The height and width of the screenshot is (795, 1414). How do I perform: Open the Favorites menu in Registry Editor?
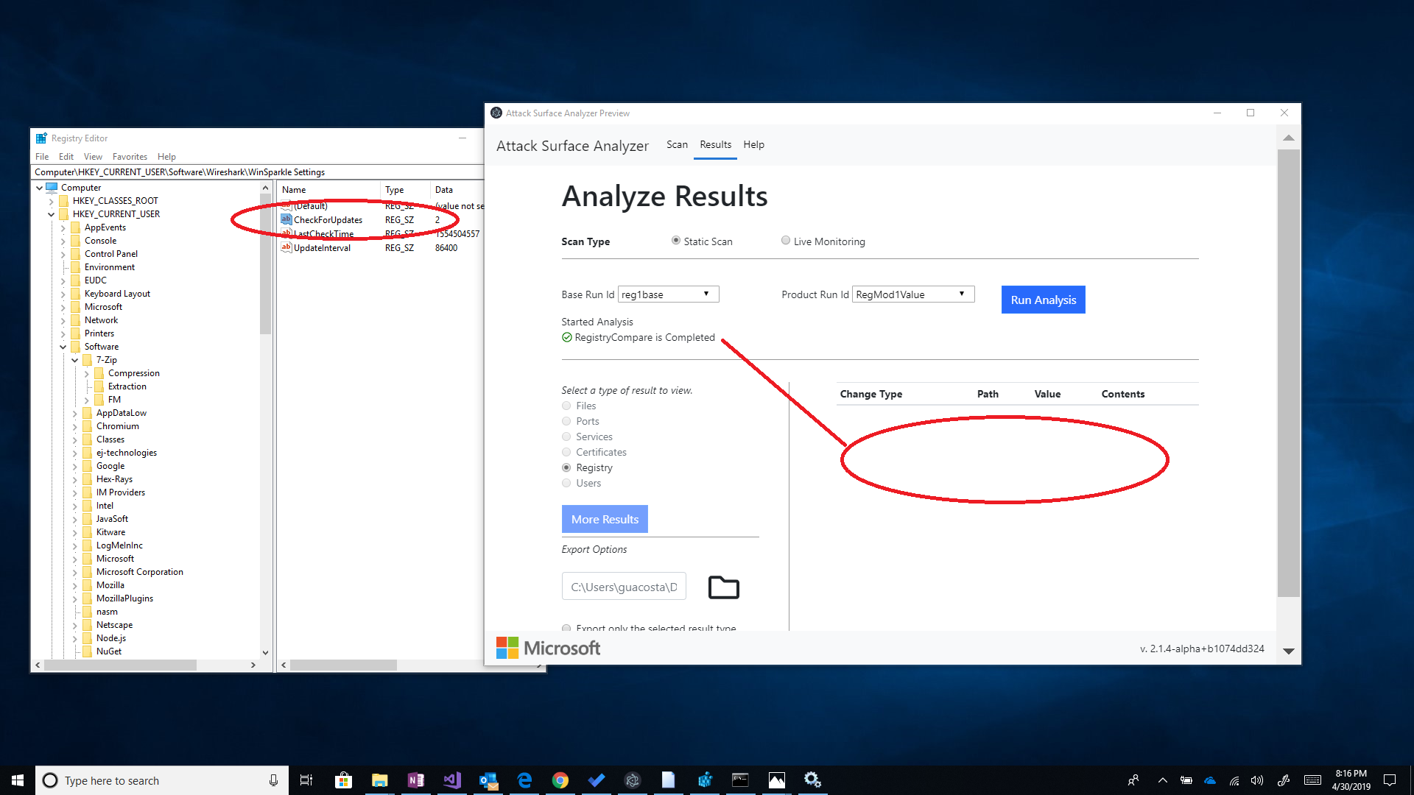(x=130, y=156)
